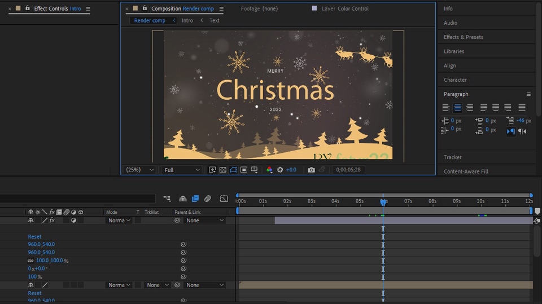
Task: Toggle lock on Effect Controls panel
Action: tap(27, 8)
